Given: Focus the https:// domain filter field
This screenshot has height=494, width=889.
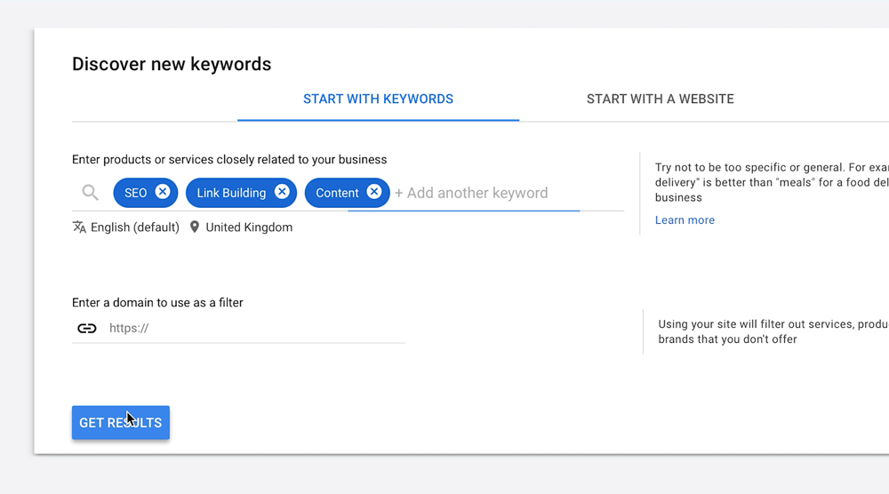Looking at the screenshot, I should (253, 328).
